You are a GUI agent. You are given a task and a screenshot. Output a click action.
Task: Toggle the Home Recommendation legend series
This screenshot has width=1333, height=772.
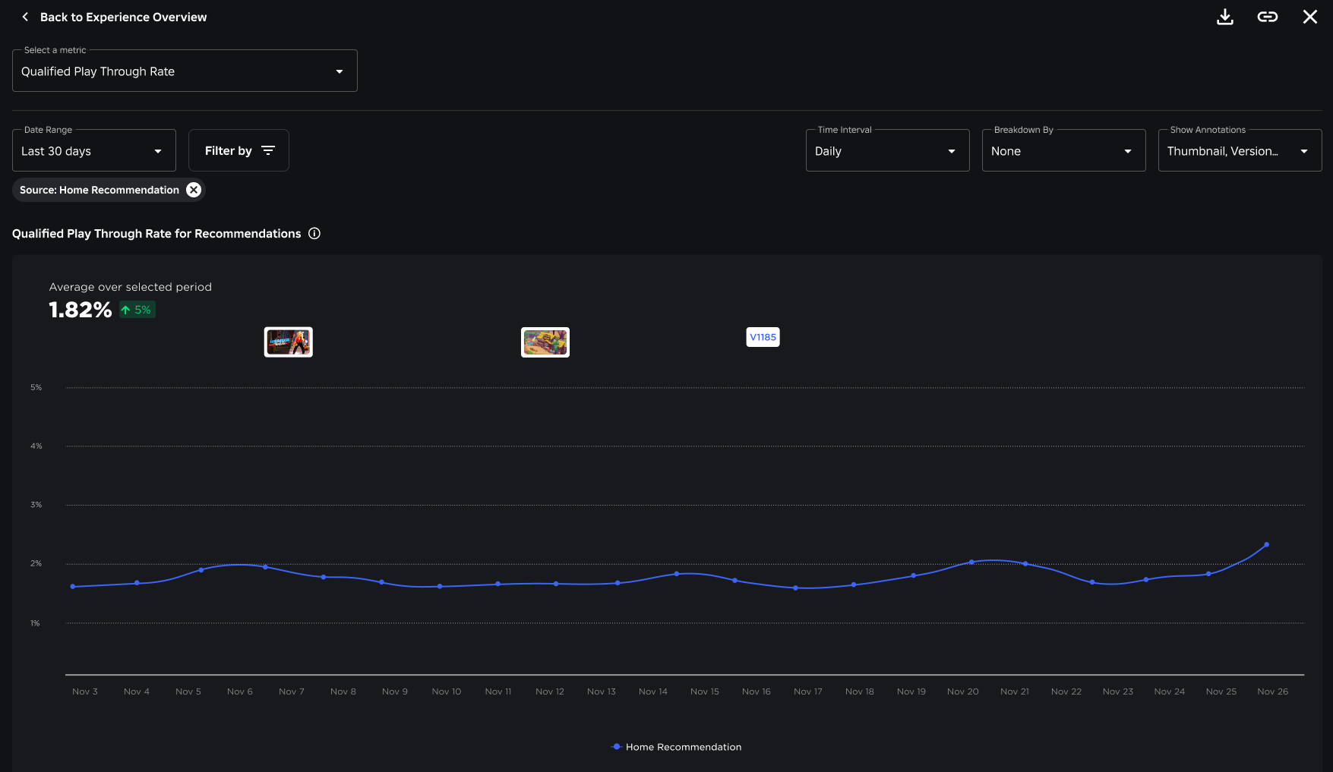click(676, 747)
